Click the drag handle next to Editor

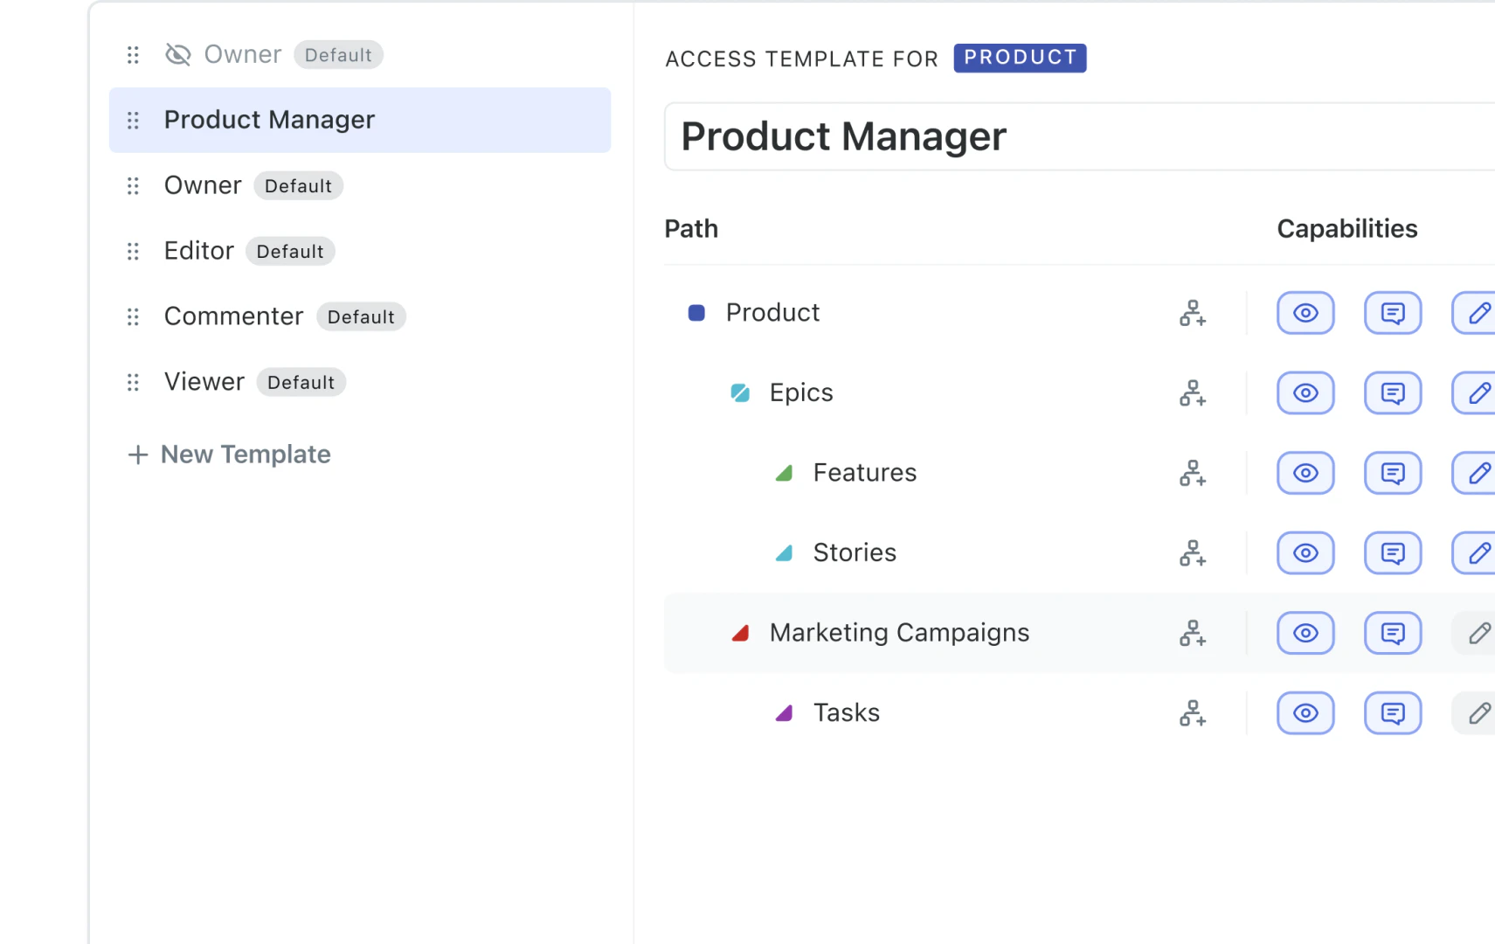point(133,251)
